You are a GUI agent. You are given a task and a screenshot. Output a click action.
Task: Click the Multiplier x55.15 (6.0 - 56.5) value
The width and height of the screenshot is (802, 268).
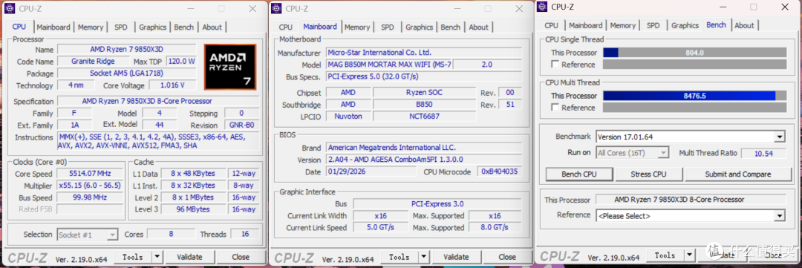pyautogui.click(x=90, y=186)
